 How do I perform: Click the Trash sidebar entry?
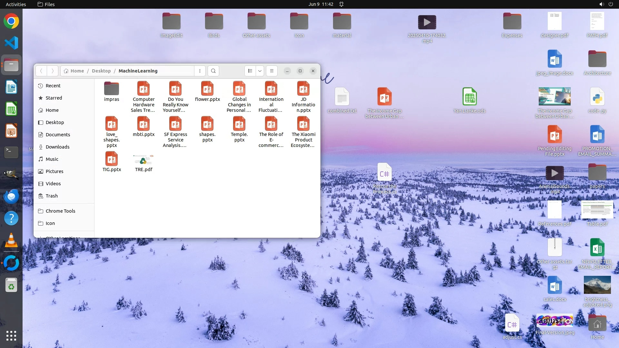52,196
